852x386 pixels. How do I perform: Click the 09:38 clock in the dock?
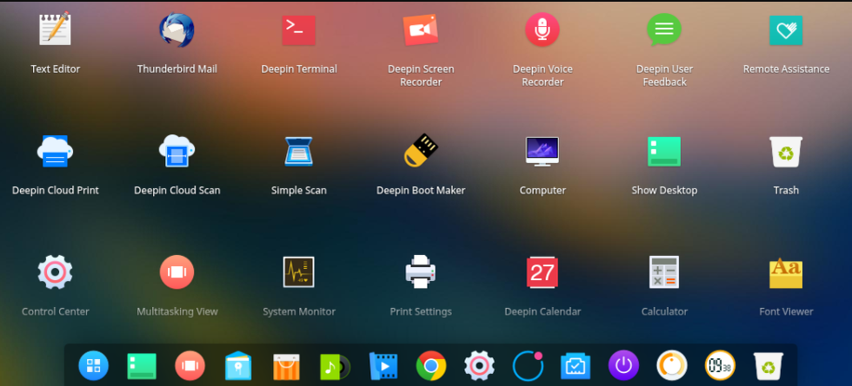[720, 366]
